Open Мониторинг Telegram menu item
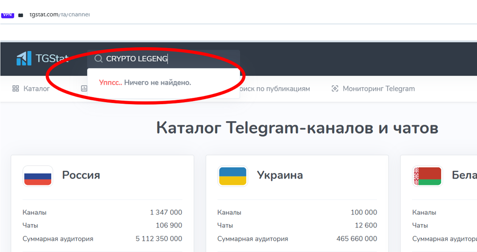Screen dimensions: 477x252 click(x=373, y=89)
